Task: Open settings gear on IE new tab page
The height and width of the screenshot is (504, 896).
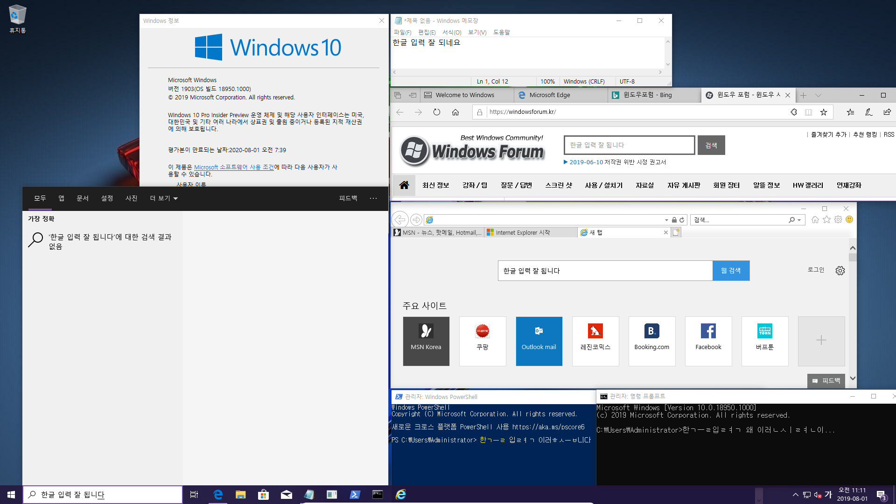Action: pyautogui.click(x=840, y=271)
